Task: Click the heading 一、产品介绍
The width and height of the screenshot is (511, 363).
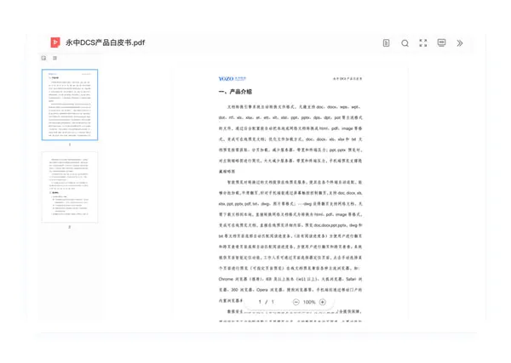Action: [x=235, y=92]
